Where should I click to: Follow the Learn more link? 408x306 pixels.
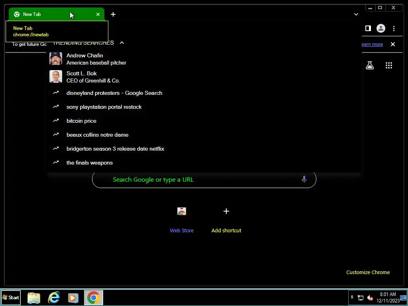(372, 44)
